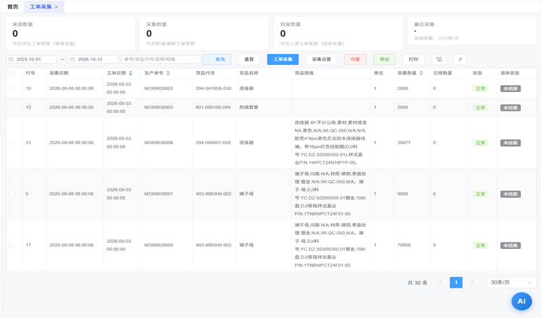Focus the 单号/货品代号/名称/规格 search field
Screen dimensions: 541x318
pyautogui.click(x=161, y=60)
